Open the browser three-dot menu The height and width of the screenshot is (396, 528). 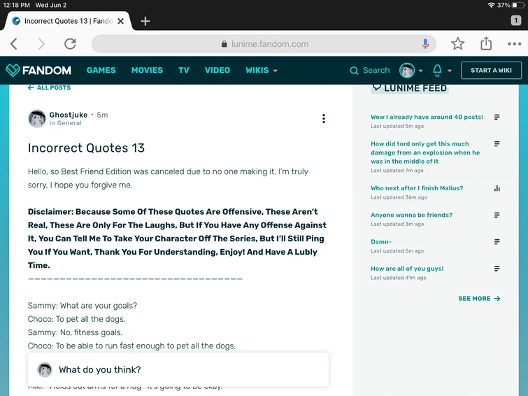(x=514, y=44)
